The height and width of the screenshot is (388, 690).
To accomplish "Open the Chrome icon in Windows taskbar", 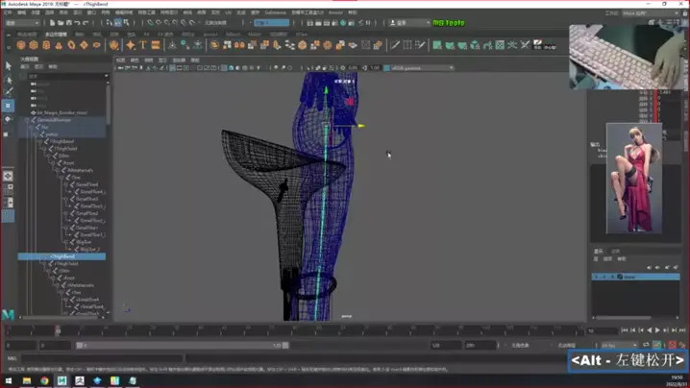I will tap(45, 380).
